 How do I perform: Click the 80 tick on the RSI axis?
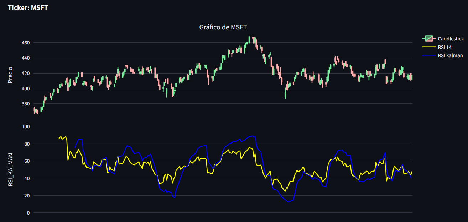(x=27, y=144)
